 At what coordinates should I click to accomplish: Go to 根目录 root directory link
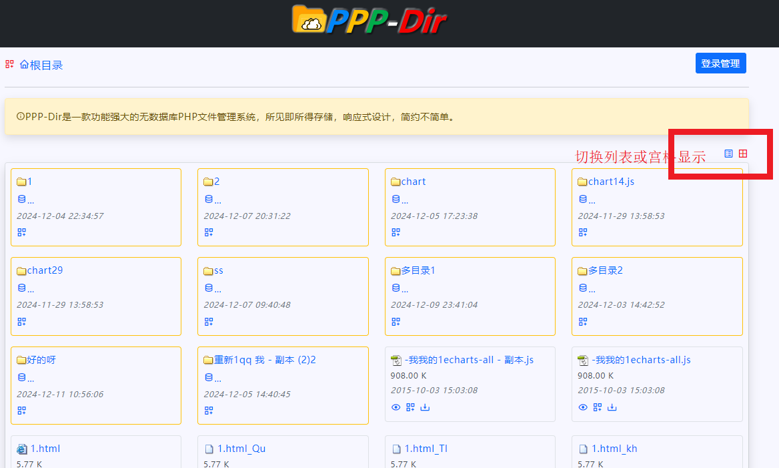click(41, 65)
